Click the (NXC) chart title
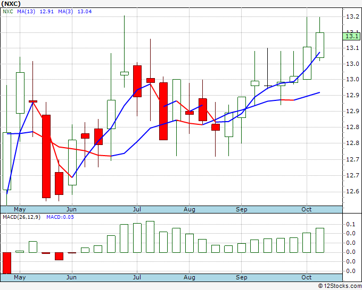The height and width of the screenshot is (290, 362). [x=11, y=4]
